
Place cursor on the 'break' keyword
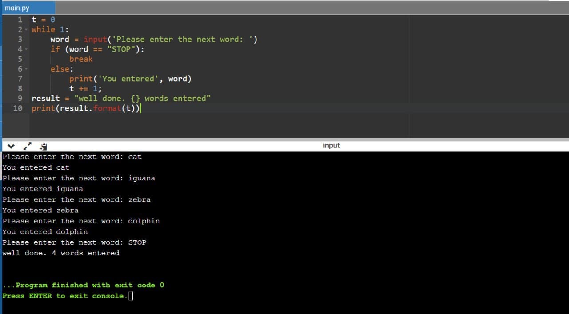81,59
